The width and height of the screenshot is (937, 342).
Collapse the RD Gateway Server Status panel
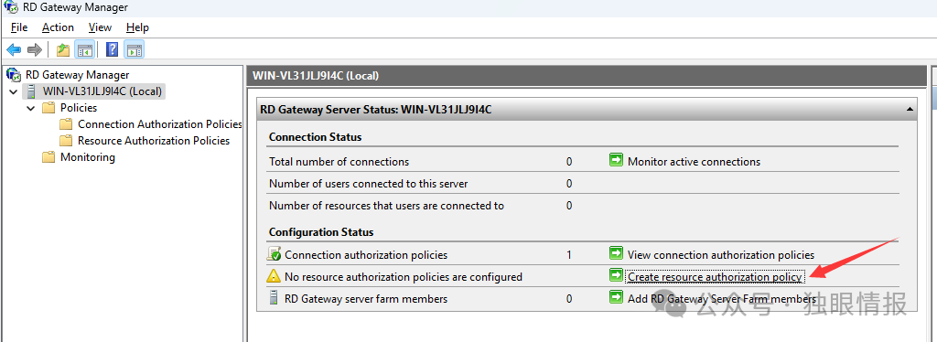(x=910, y=109)
